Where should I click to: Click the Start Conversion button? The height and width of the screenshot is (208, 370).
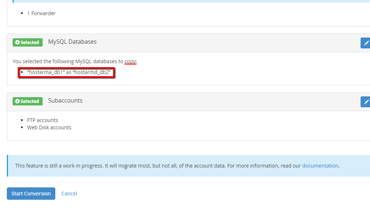click(31, 194)
